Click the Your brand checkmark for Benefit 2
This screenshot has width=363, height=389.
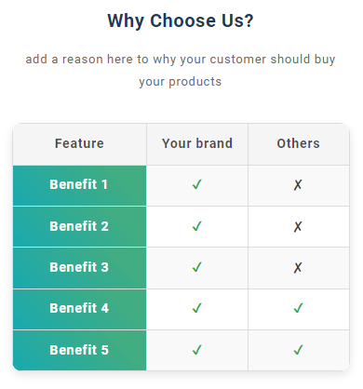(x=197, y=226)
